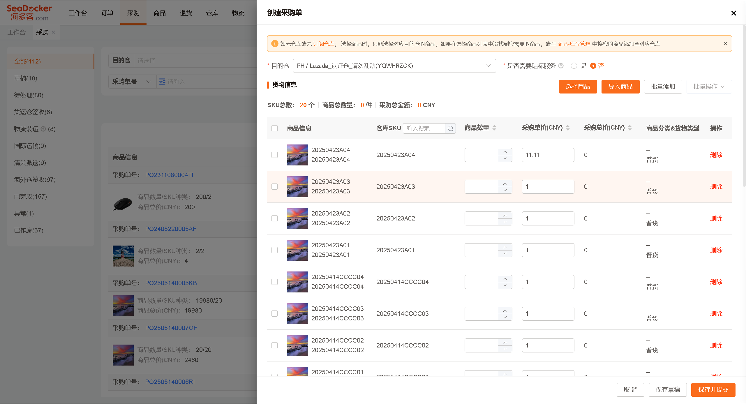
Task: Expand the 批量操作 dropdown
Action: click(x=709, y=87)
